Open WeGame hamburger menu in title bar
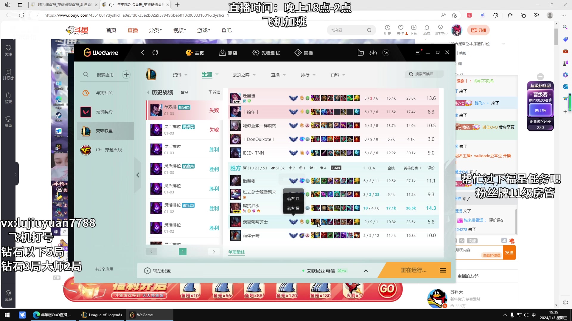572x321 pixels. (418, 53)
